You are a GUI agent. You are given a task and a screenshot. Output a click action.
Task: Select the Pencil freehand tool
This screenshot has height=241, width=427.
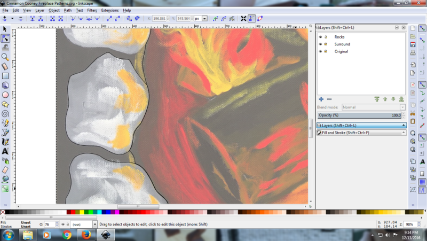5,123
